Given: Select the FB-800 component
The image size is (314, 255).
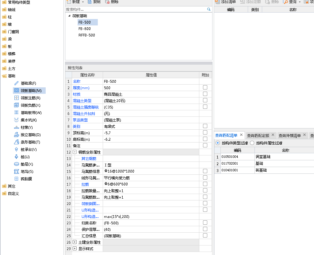Looking at the screenshot, I should [85, 29].
